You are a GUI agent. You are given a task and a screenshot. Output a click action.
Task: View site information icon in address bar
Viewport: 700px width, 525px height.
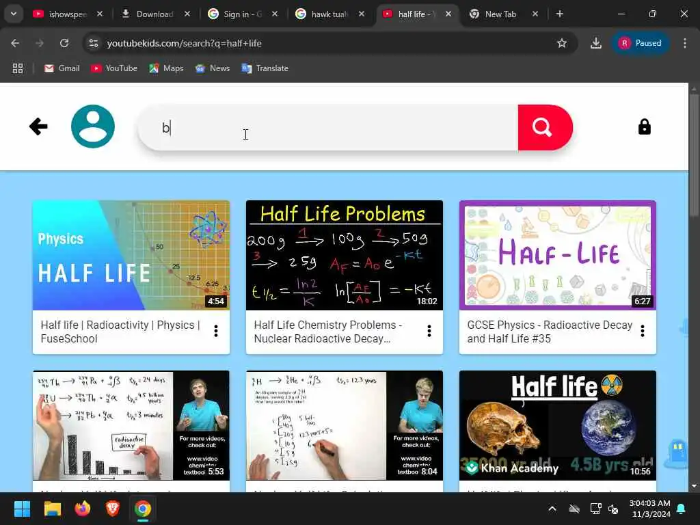(93, 43)
